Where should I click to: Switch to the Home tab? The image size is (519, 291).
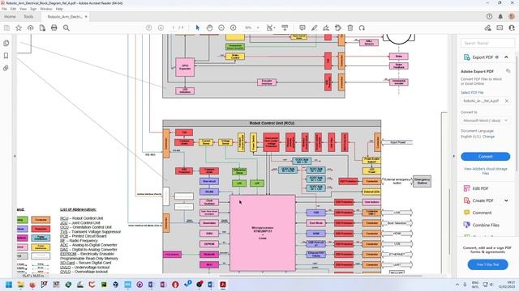[x=10, y=16]
